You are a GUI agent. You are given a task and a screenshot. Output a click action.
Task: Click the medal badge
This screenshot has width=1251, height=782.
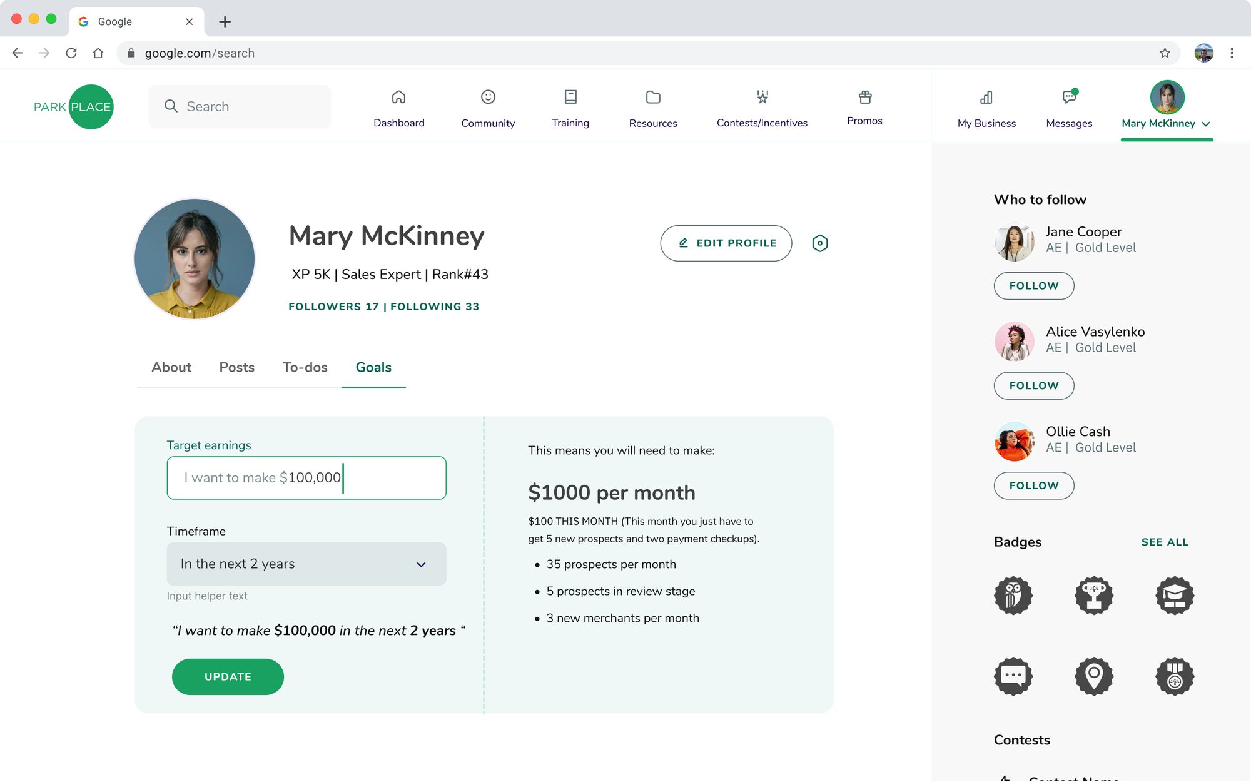click(x=1175, y=676)
